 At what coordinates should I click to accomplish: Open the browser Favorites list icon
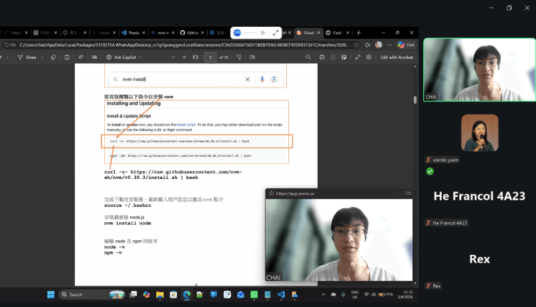pyautogui.click(x=368, y=45)
